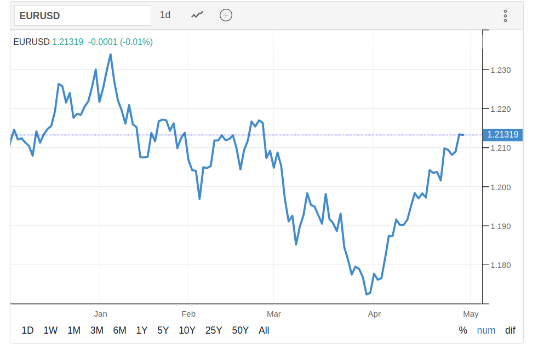Show the 50Y time range
This screenshot has width=544, height=349.
pos(240,330)
